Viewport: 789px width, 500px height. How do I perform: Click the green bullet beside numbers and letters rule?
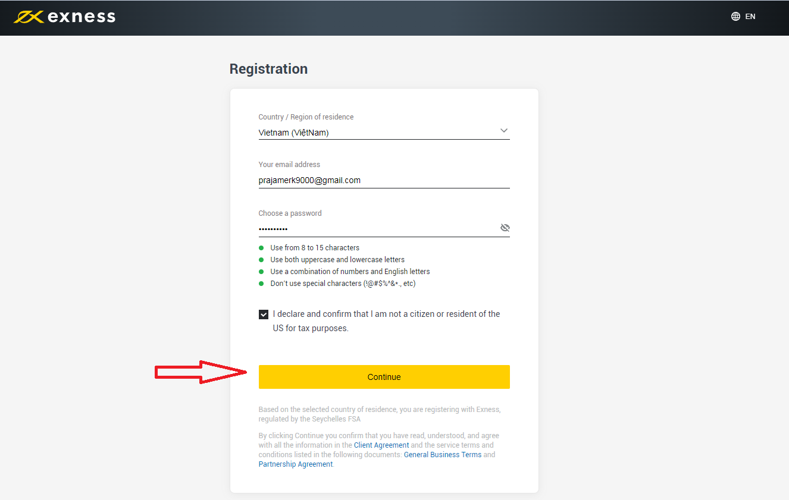(262, 271)
